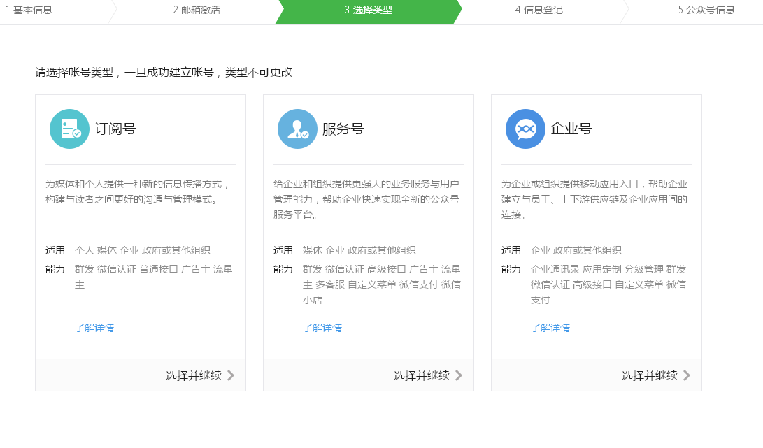Click the 企业号 card title

[x=571, y=129]
